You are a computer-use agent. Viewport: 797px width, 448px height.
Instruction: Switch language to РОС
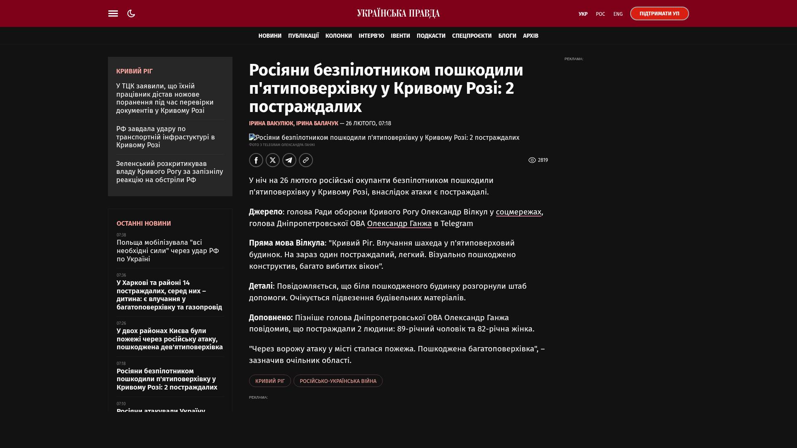point(600,14)
